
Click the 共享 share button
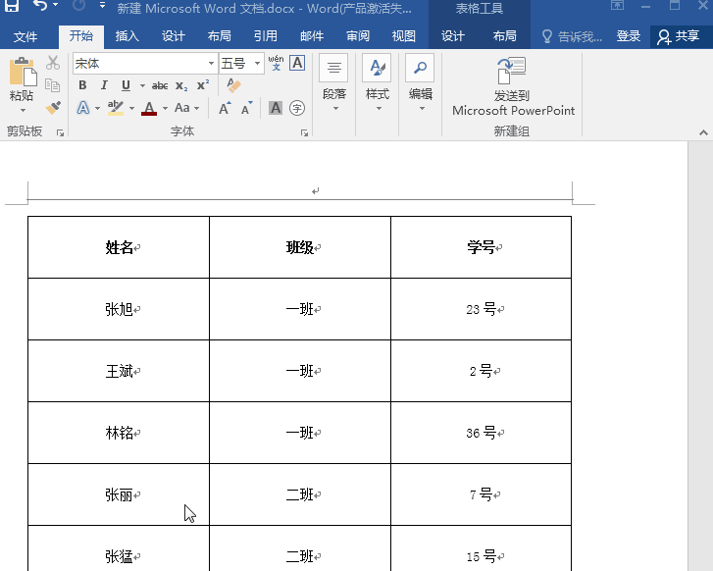[679, 36]
